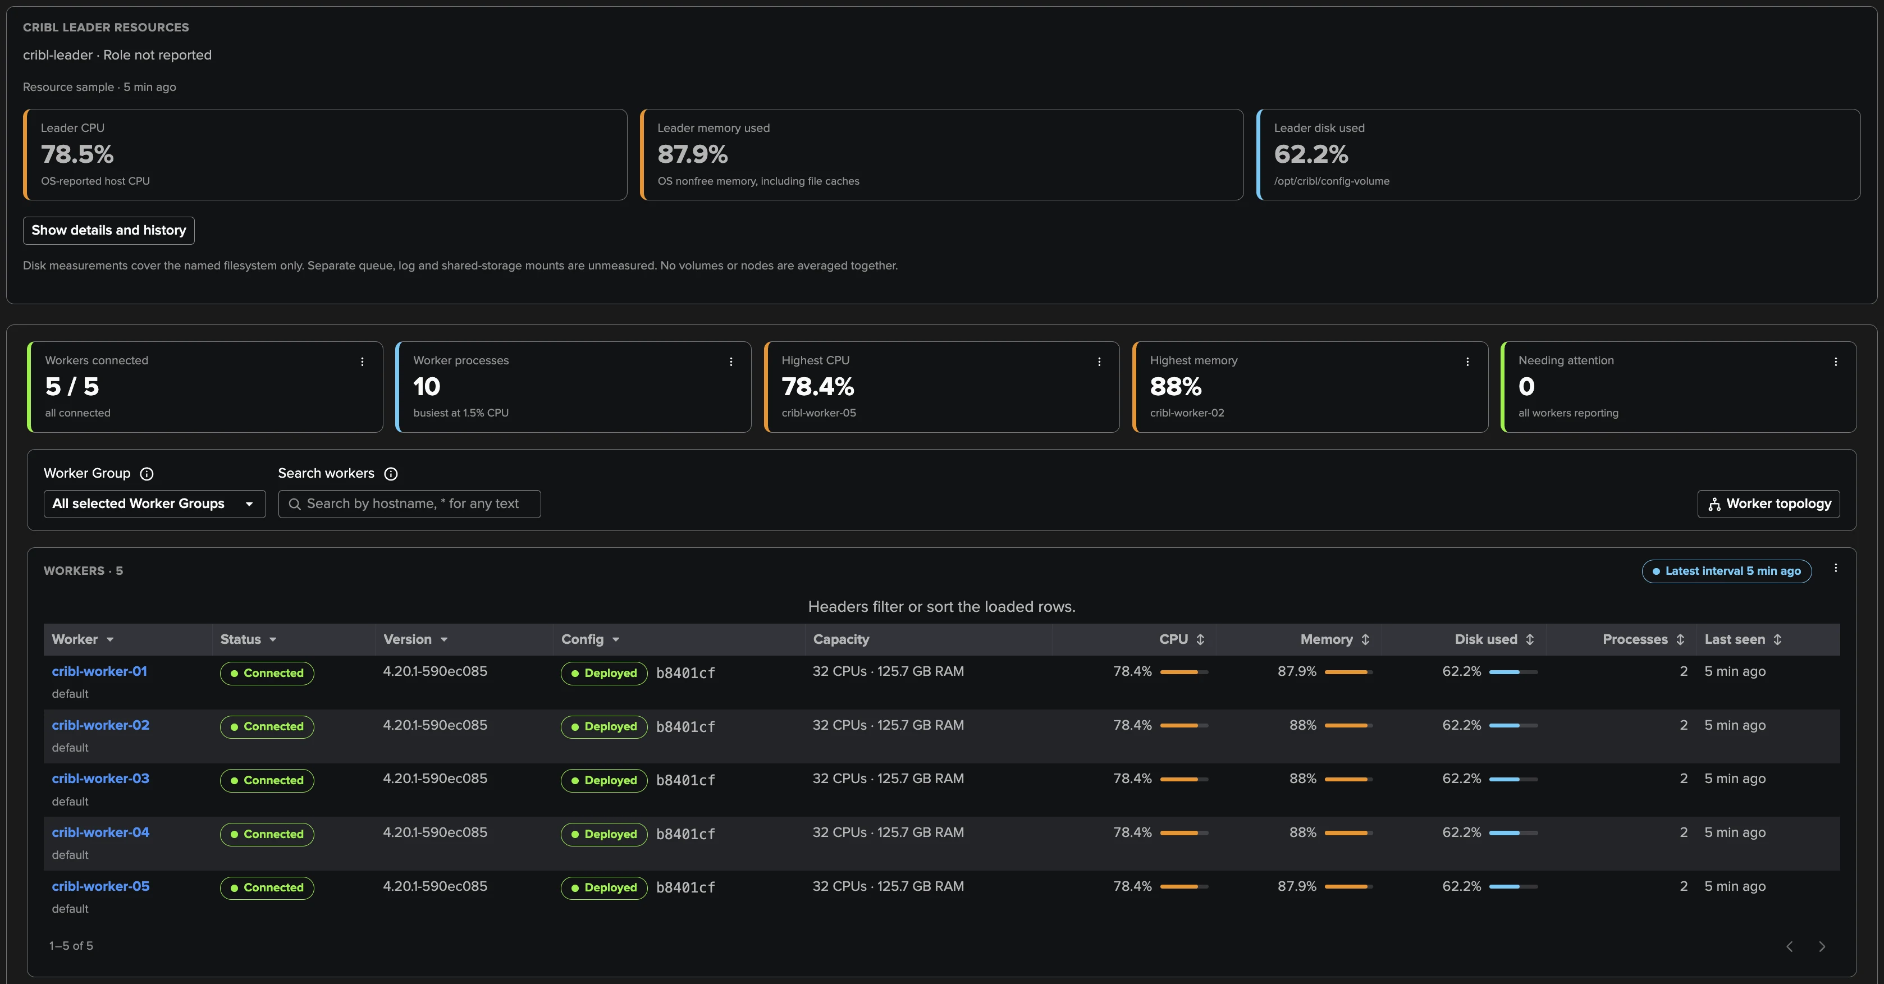
Task: Open the Highest memory card options menu
Action: (x=1467, y=361)
